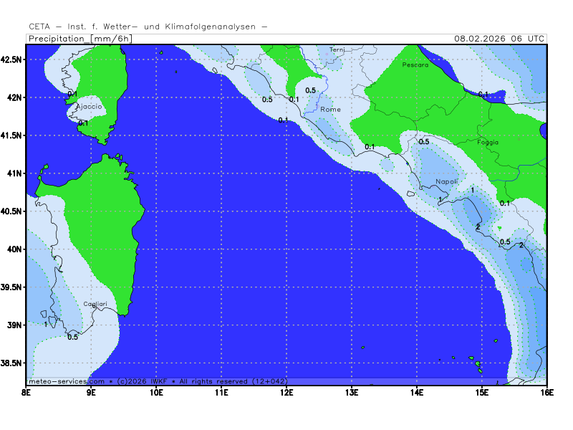The image size is (573, 430).
Task: Select the Pescara city label
Action: click(415, 65)
